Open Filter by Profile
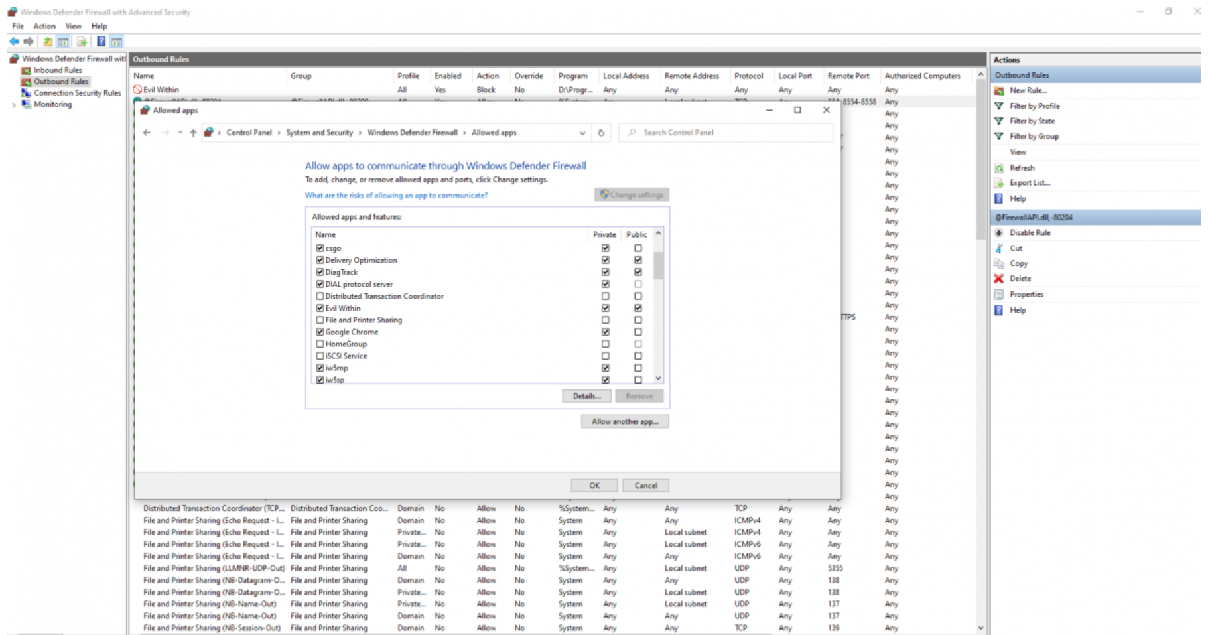Viewport: 1208px width, 635px height. (x=1034, y=106)
